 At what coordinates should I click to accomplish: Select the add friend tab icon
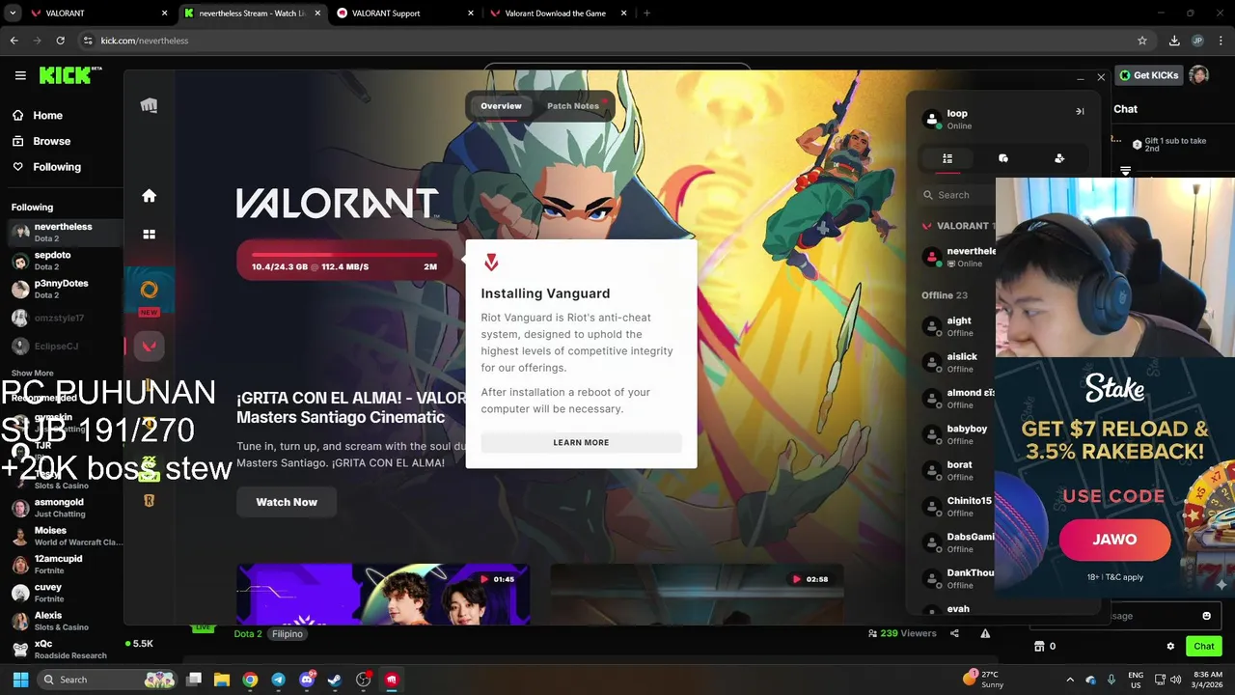tap(1059, 158)
